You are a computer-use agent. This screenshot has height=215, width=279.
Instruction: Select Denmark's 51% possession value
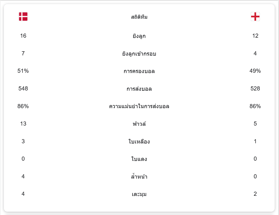pyautogui.click(x=23, y=71)
